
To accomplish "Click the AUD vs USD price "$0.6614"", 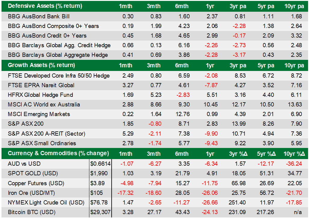I will (x=100, y=164).
